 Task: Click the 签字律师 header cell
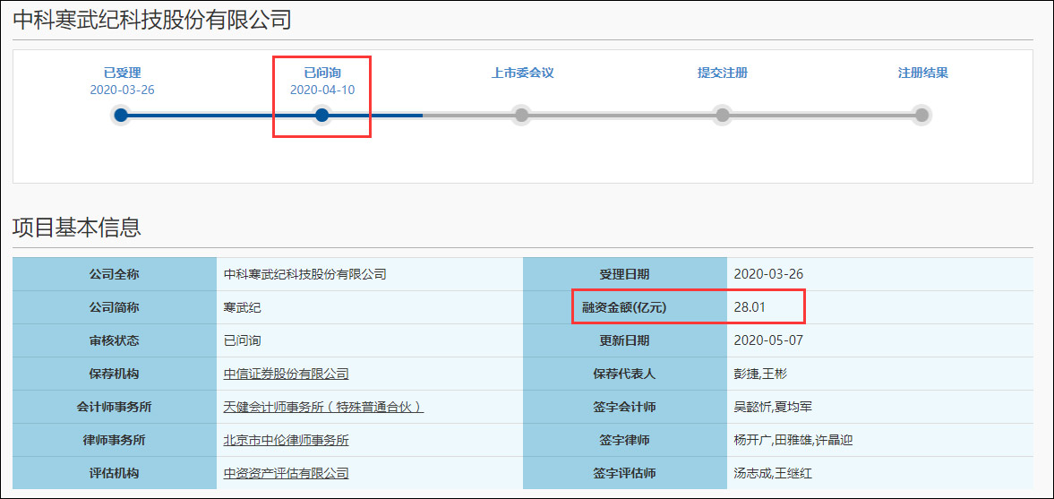tap(624, 441)
